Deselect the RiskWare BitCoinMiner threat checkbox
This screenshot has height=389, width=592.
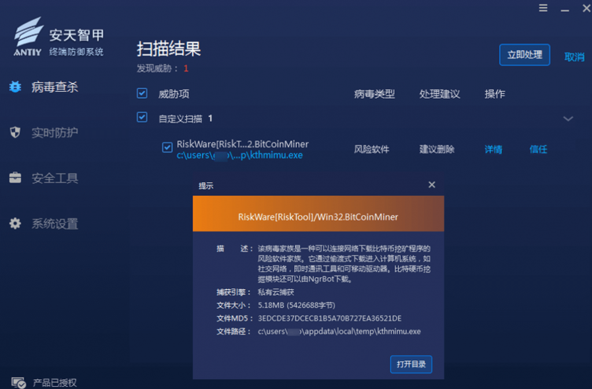(x=167, y=148)
